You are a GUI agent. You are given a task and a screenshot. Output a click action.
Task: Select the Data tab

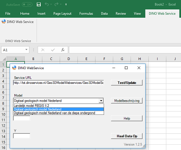pos(104,14)
